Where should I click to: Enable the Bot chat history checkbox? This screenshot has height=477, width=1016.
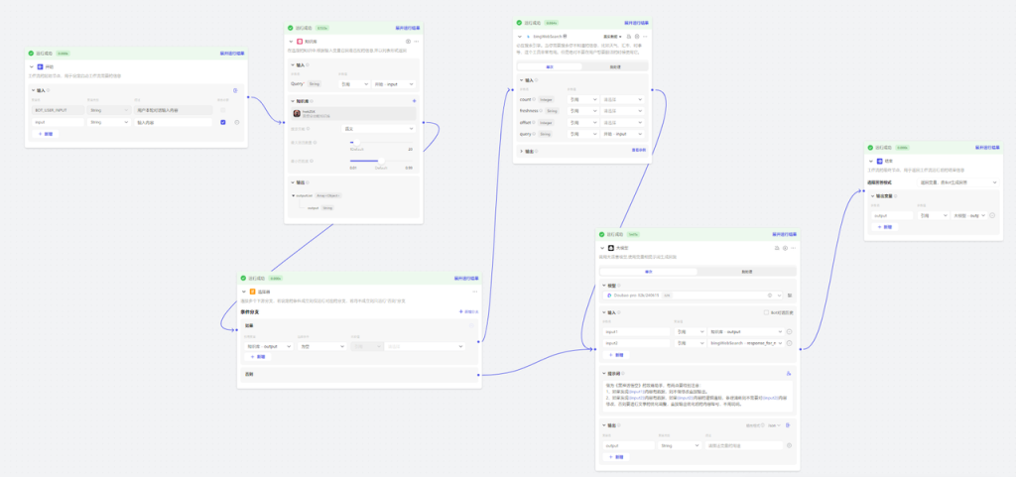(766, 312)
